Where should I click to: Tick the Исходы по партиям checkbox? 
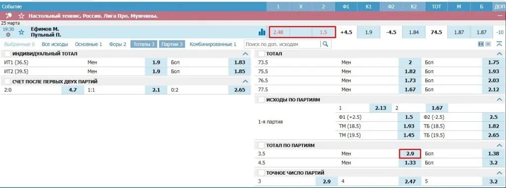click(261, 99)
